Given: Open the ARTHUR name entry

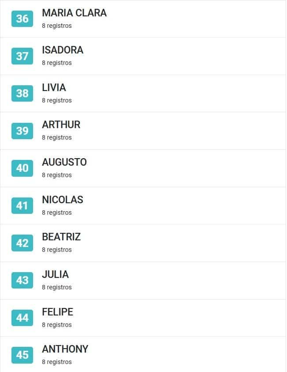Looking at the screenshot, I should (x=61, y=125).
